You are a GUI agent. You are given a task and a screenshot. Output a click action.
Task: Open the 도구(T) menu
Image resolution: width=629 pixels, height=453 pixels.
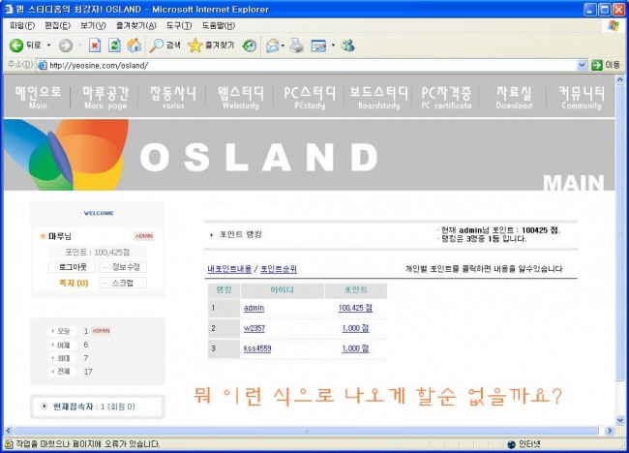pyautogui.click(x=179, y=25)
